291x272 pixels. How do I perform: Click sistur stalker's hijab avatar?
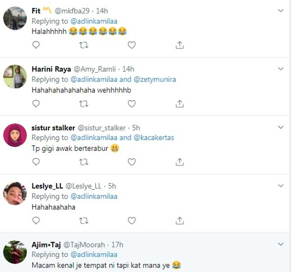tap(15, 135)
